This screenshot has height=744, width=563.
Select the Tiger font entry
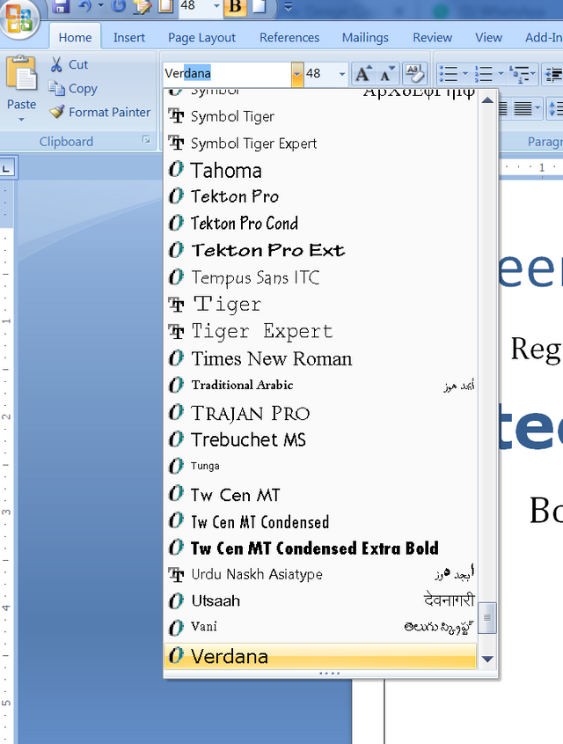coord(320,304)
